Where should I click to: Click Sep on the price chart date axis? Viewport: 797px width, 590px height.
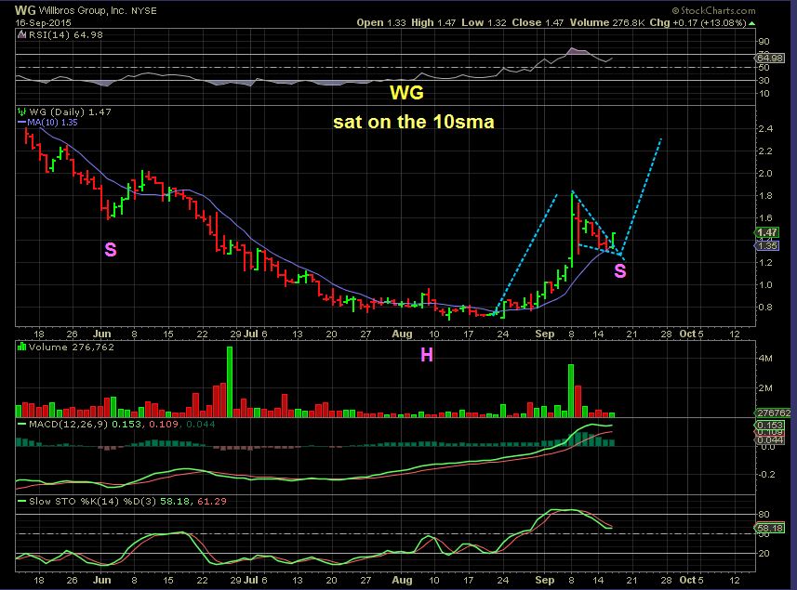(x=545, y=334)
